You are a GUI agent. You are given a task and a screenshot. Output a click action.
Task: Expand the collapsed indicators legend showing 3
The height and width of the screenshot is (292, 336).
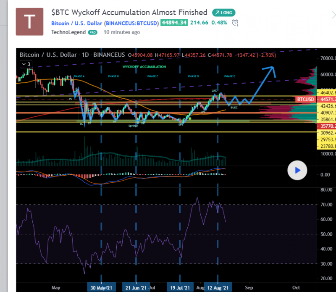pos(26,64)
